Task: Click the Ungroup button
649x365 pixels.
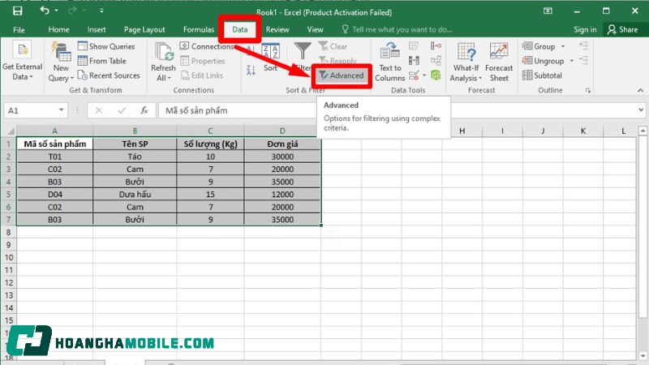Action: (543, 61)
